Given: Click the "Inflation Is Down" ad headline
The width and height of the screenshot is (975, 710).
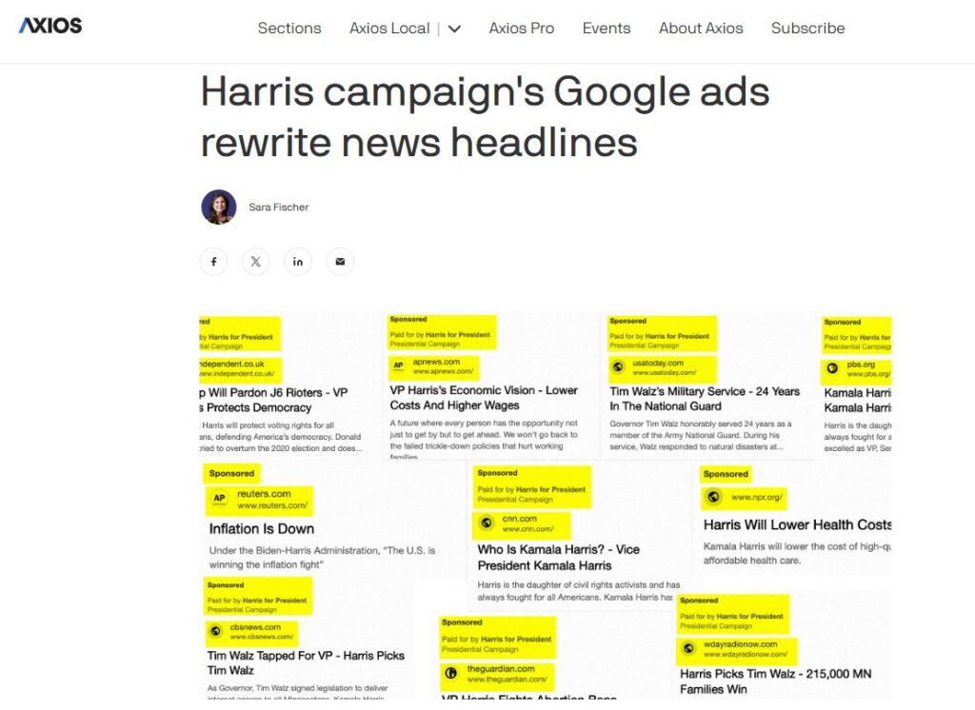Looking at the screenshot, I should point(262,529).
